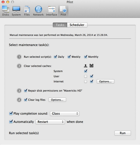140x145 pixels.
Task: Open the System toolbar section
Action: [x=16, y=11]
